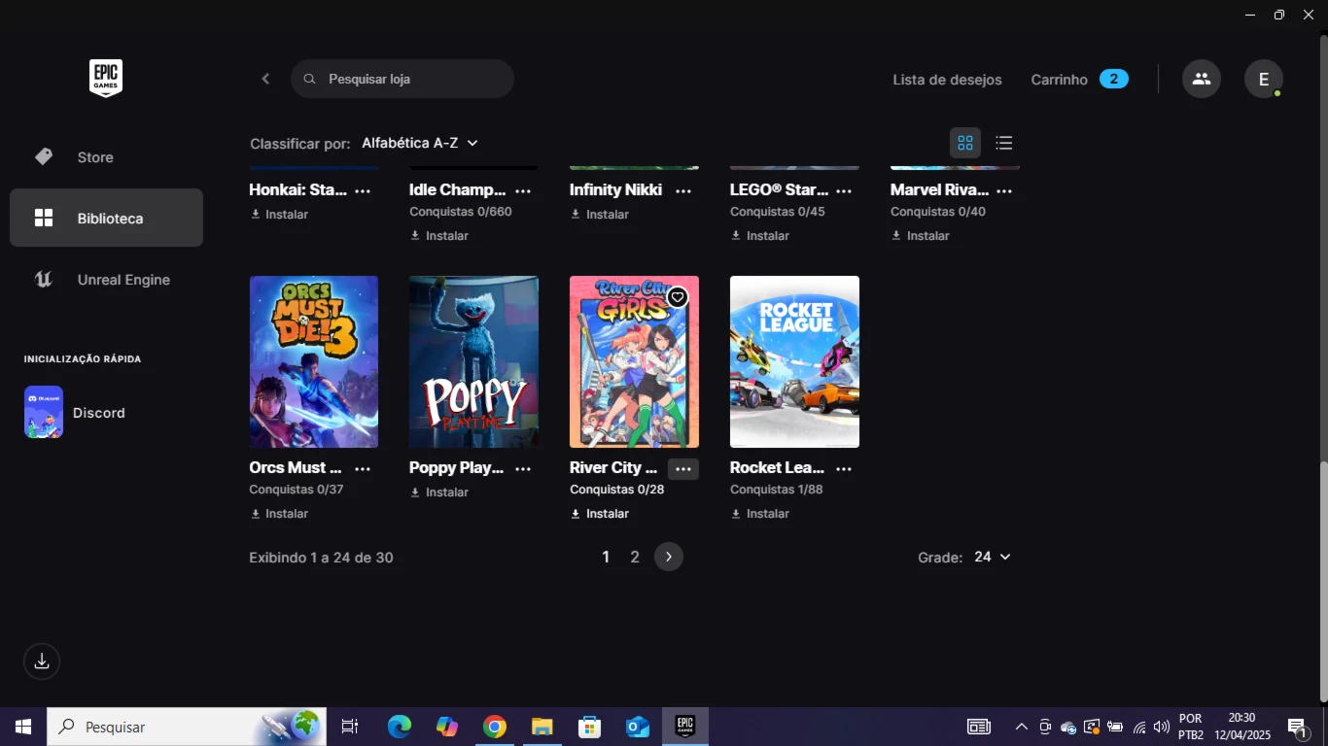Open Copilot from taskbar
The width and height of the screenshot is (1328, 746).
pos(447,727)
